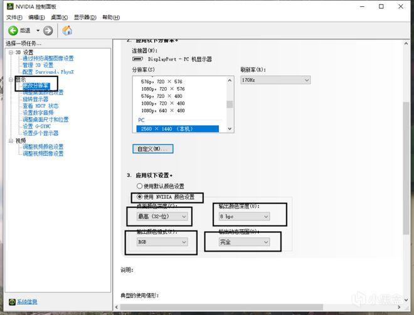Collapse the 3D 设置 tree node
The image size is (414, 315).
click(x=10, y=52)
